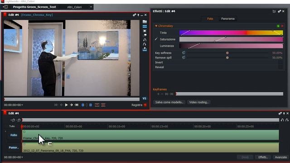Viewport: 290px width, 163px height.
Task: Open Video routing button
Action: 199,102
